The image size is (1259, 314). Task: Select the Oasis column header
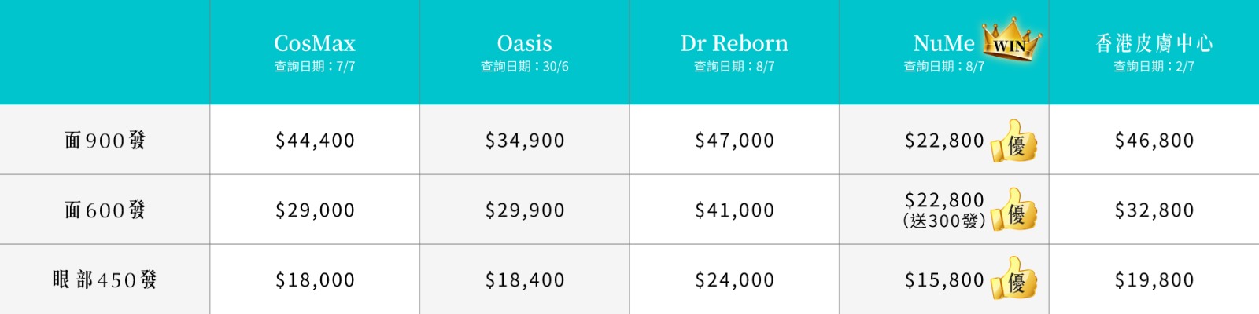[x=524, y=43]
